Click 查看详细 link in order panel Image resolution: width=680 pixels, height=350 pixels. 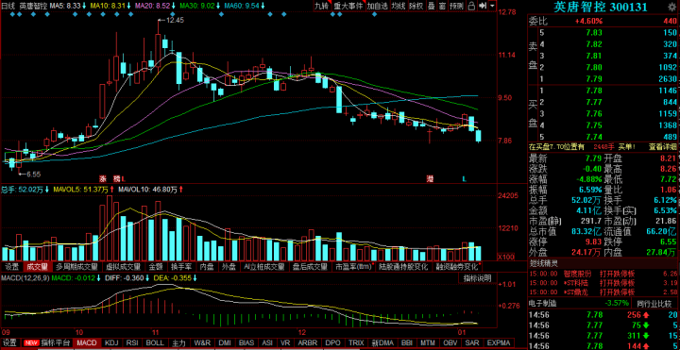662,147
